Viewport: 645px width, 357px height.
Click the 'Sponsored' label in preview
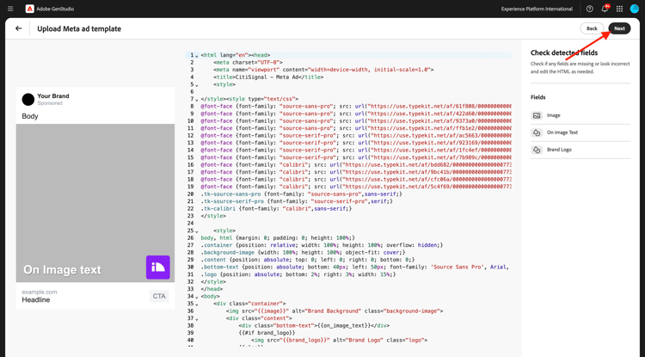[x=50, y=103]
